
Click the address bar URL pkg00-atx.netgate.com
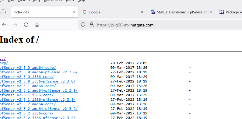125,25
